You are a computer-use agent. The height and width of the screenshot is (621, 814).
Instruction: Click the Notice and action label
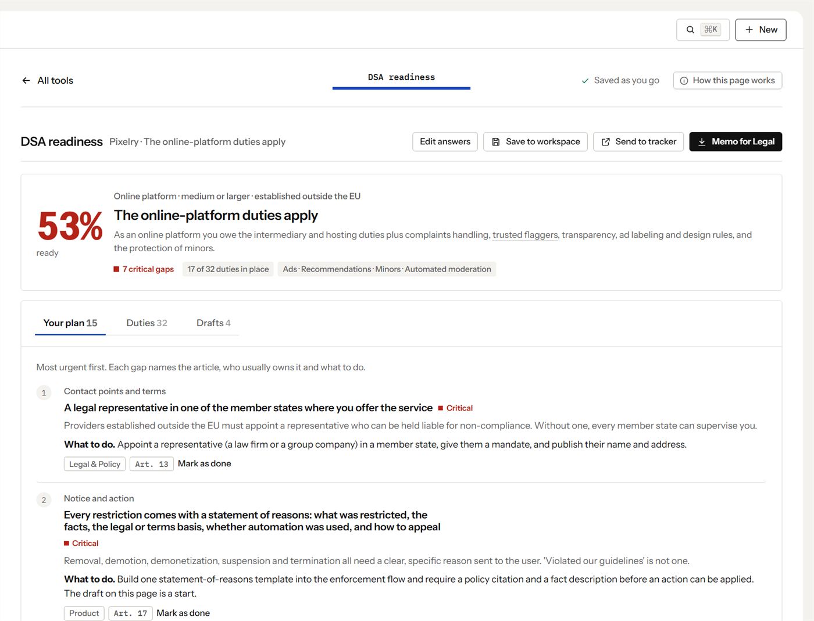[99, 498]
